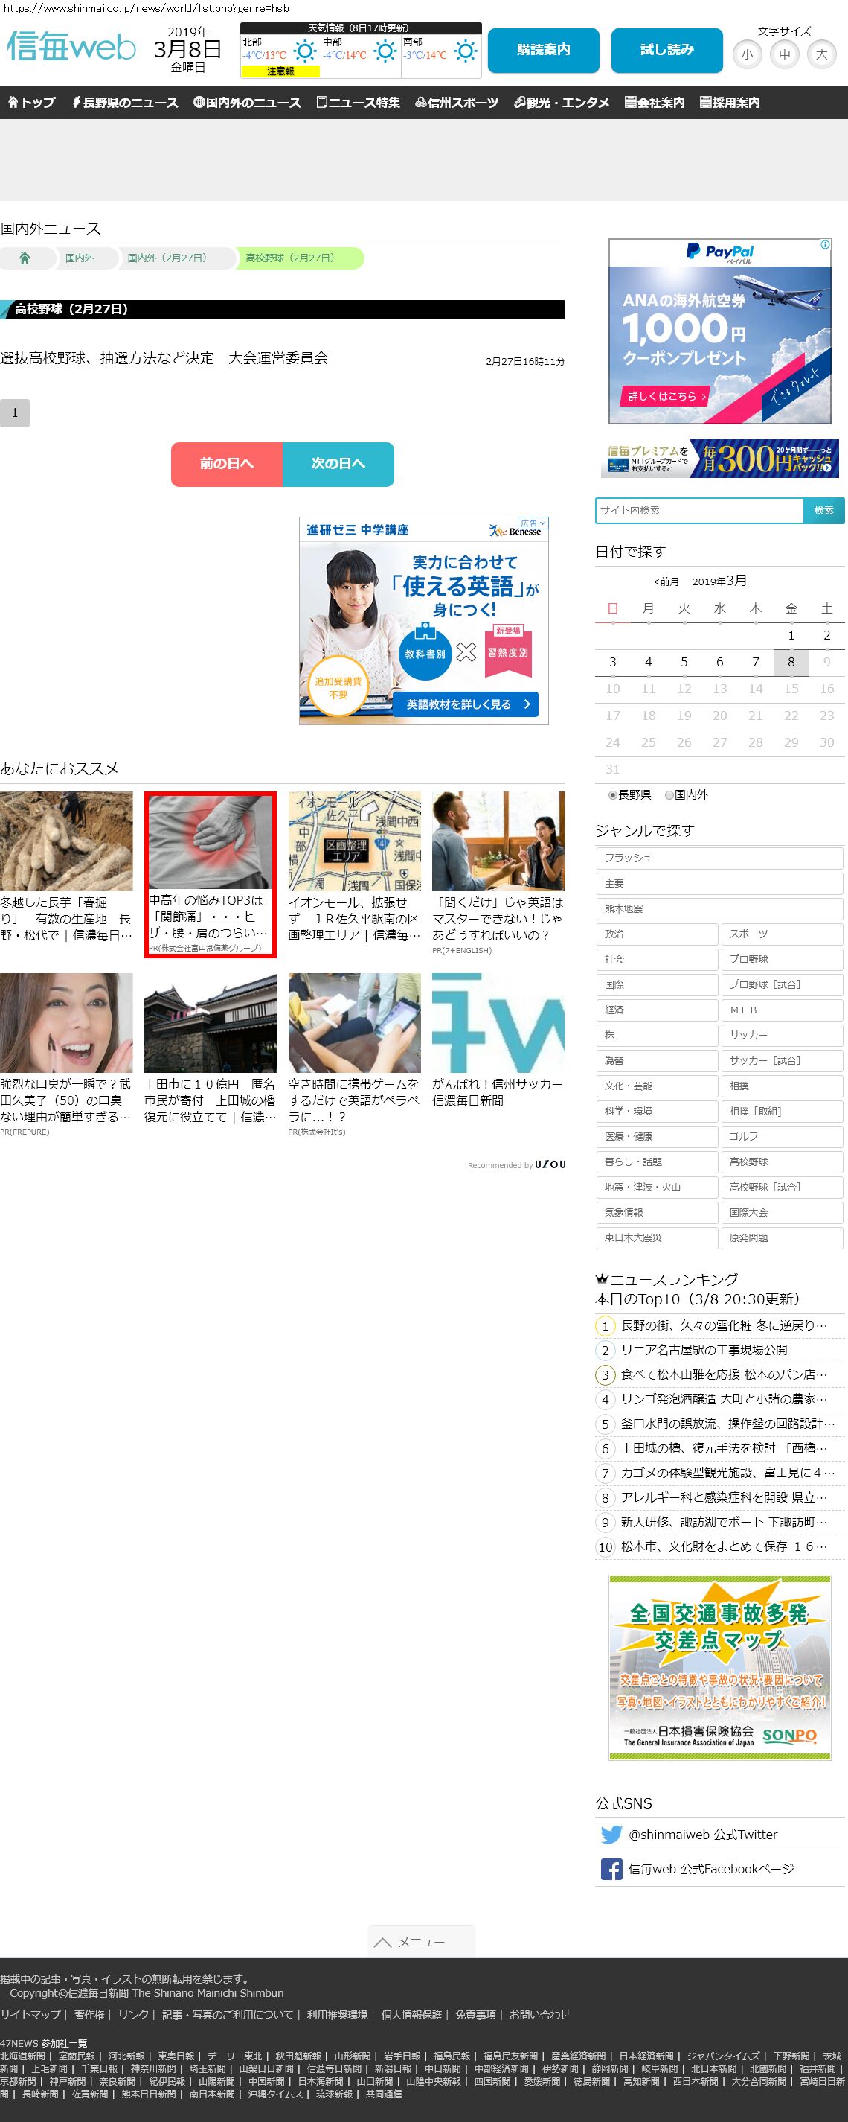
Task: Go to previous month in calendar
Action: [665, 582]
